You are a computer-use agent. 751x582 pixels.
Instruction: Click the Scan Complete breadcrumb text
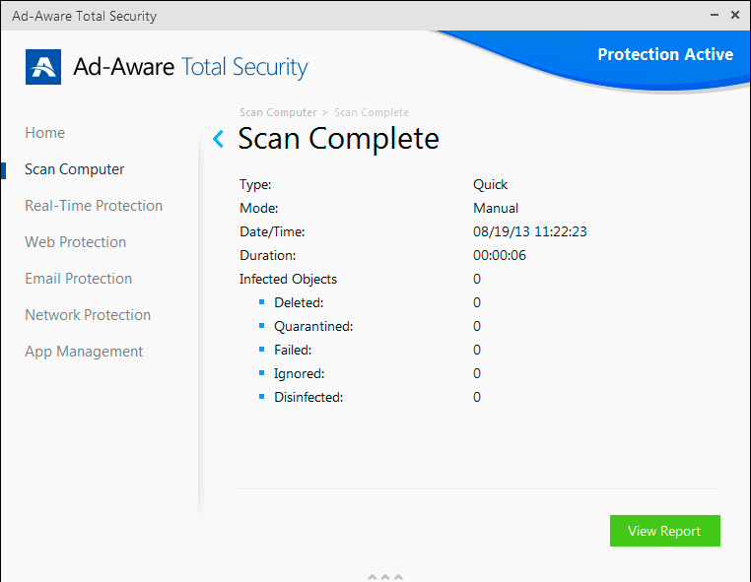(x=372, y=112)
